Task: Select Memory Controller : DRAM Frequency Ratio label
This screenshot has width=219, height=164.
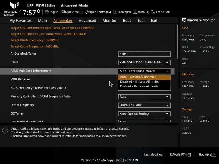Action: [41, 96]
